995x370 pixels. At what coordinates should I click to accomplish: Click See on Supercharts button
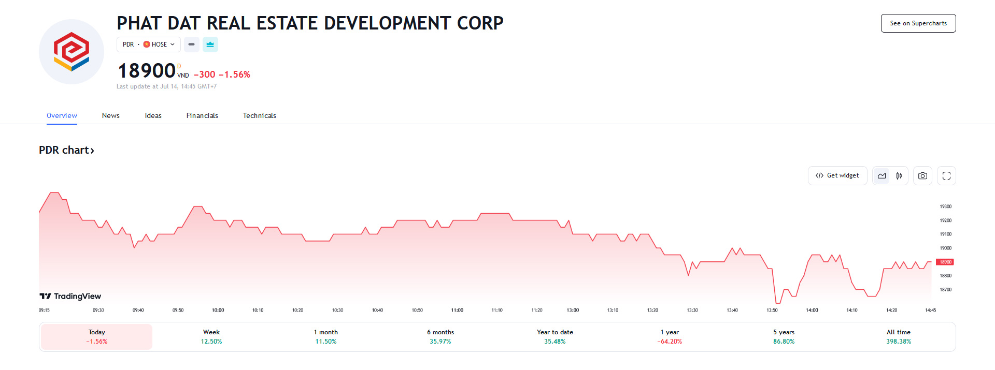click(x=918, y=23)
